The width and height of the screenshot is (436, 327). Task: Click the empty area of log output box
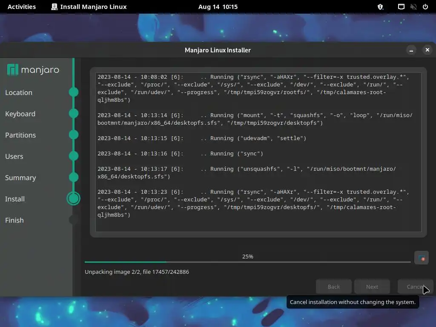(x=258, y=225)
